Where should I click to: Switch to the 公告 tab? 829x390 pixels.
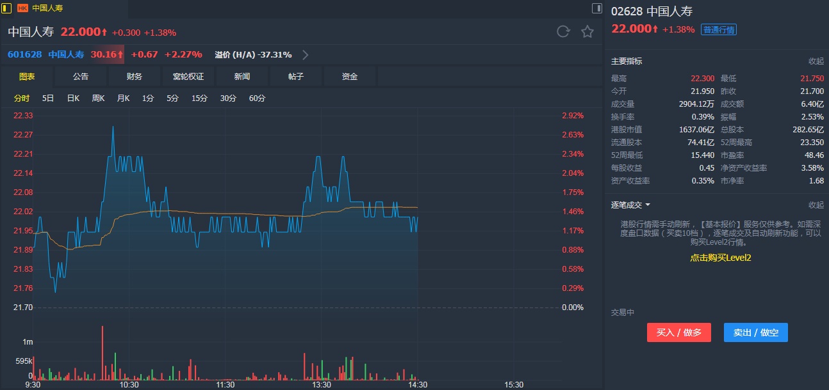click(81, 77)
